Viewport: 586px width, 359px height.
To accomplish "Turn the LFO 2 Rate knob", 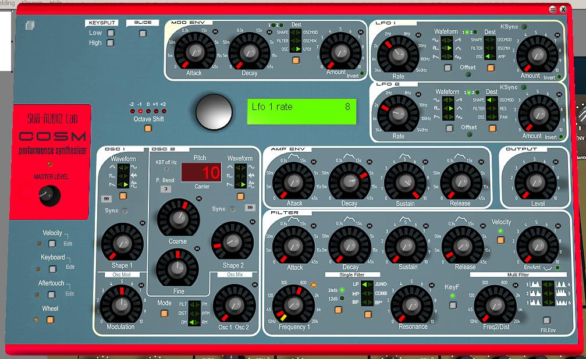I will 399,114.
